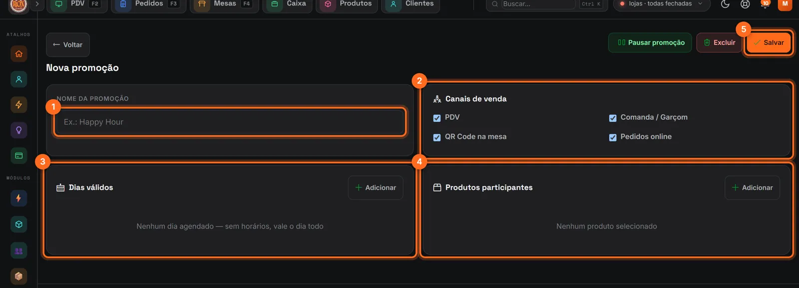
Task: Add a product to Produtos participantes
Action: [x=752, y=188]
